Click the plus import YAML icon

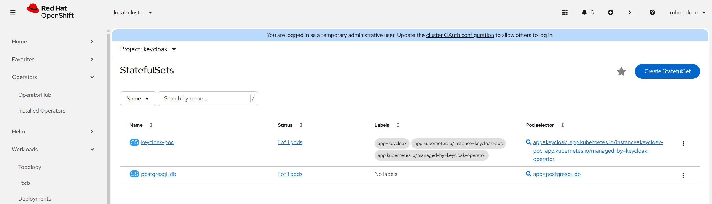pos(610,12)
